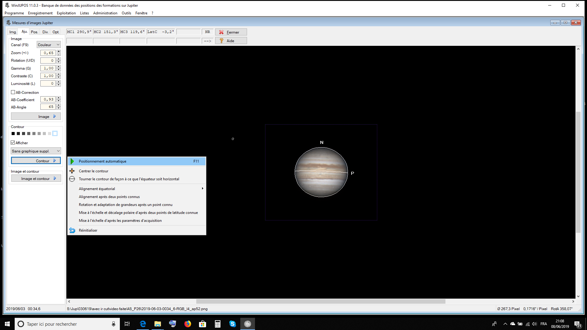Click the Aide question mark icon
587x330 pixels.
pyautogui.click(x=221, y=41)
